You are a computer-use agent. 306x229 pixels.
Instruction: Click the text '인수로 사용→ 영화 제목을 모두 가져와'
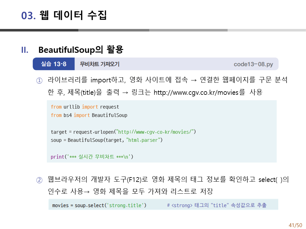(x=107, y=191)
